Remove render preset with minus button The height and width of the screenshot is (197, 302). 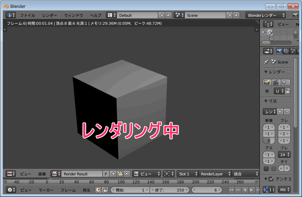point(287,112)
